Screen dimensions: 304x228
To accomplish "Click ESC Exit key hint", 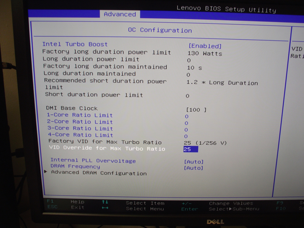I will 66,207.
